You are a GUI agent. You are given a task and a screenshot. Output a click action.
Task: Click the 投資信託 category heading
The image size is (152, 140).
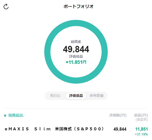16,116
